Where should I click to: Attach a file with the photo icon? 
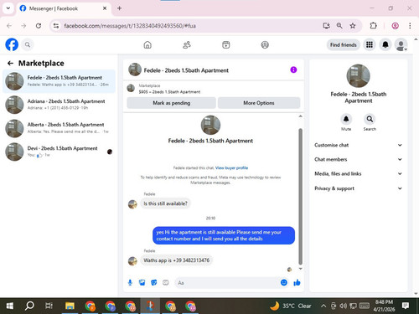click(142, 283)
